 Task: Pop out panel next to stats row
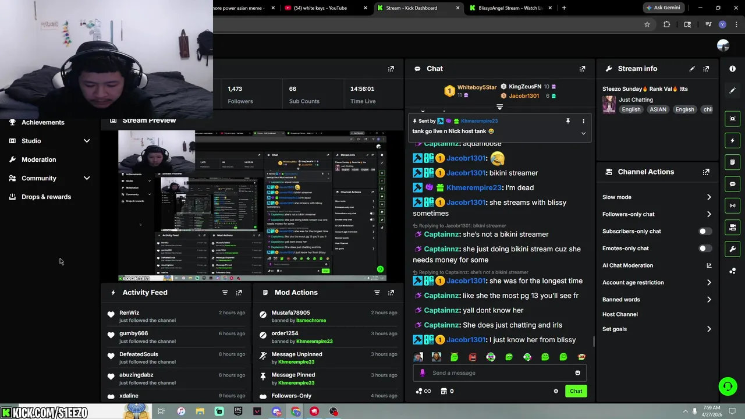[x=391, y=69]
